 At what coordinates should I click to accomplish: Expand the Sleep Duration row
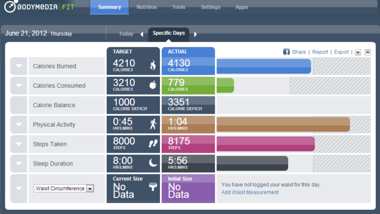pos(18,163)
